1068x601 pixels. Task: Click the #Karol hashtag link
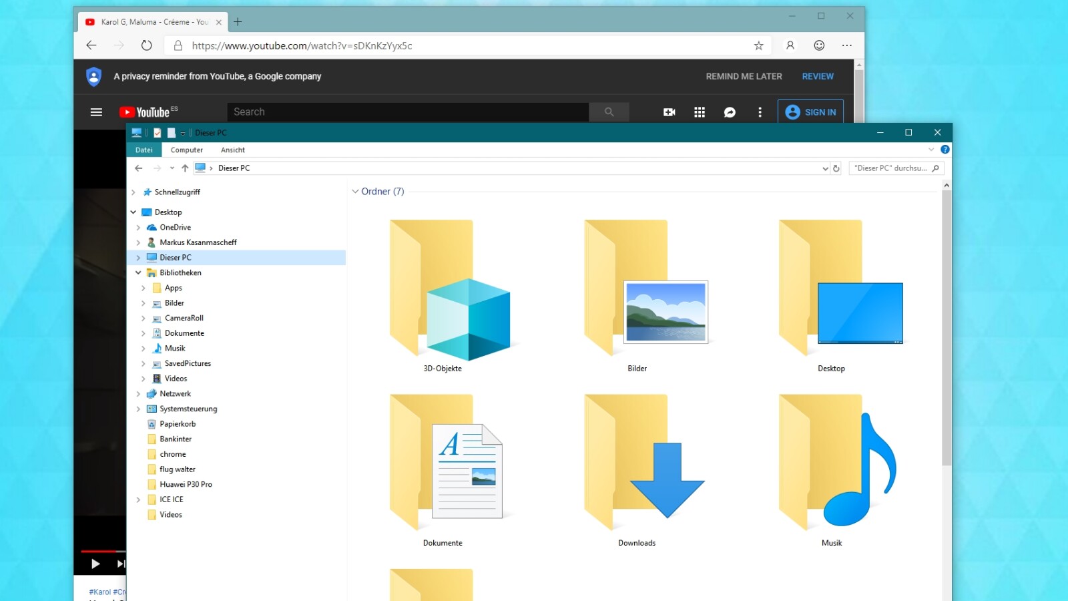point(100,592)
